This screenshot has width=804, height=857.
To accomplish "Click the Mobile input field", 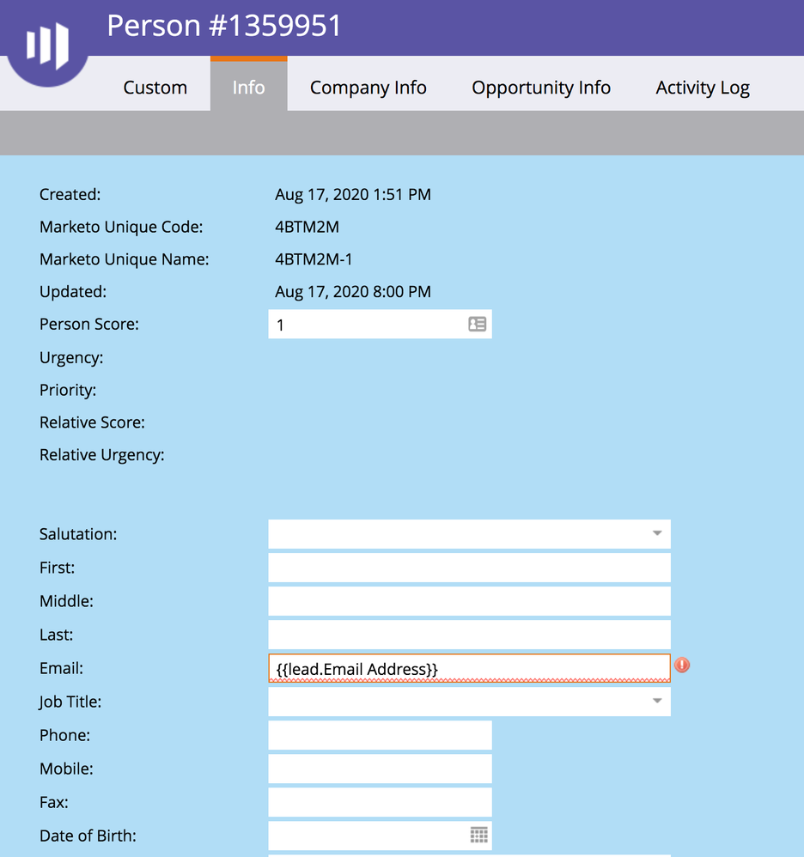I will point(380,769).
